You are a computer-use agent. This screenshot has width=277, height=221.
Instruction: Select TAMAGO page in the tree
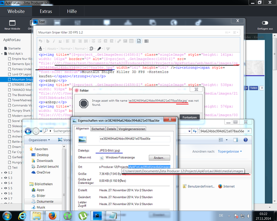click(20, 90)
